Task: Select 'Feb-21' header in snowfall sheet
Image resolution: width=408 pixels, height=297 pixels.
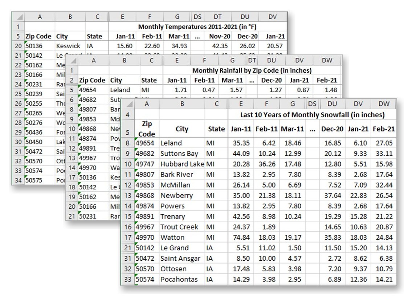Action: 384,129
